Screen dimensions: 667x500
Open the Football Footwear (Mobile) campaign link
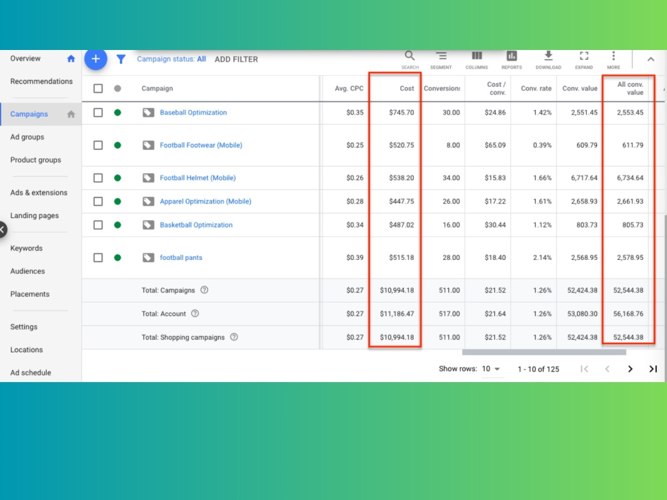point(201,145)
